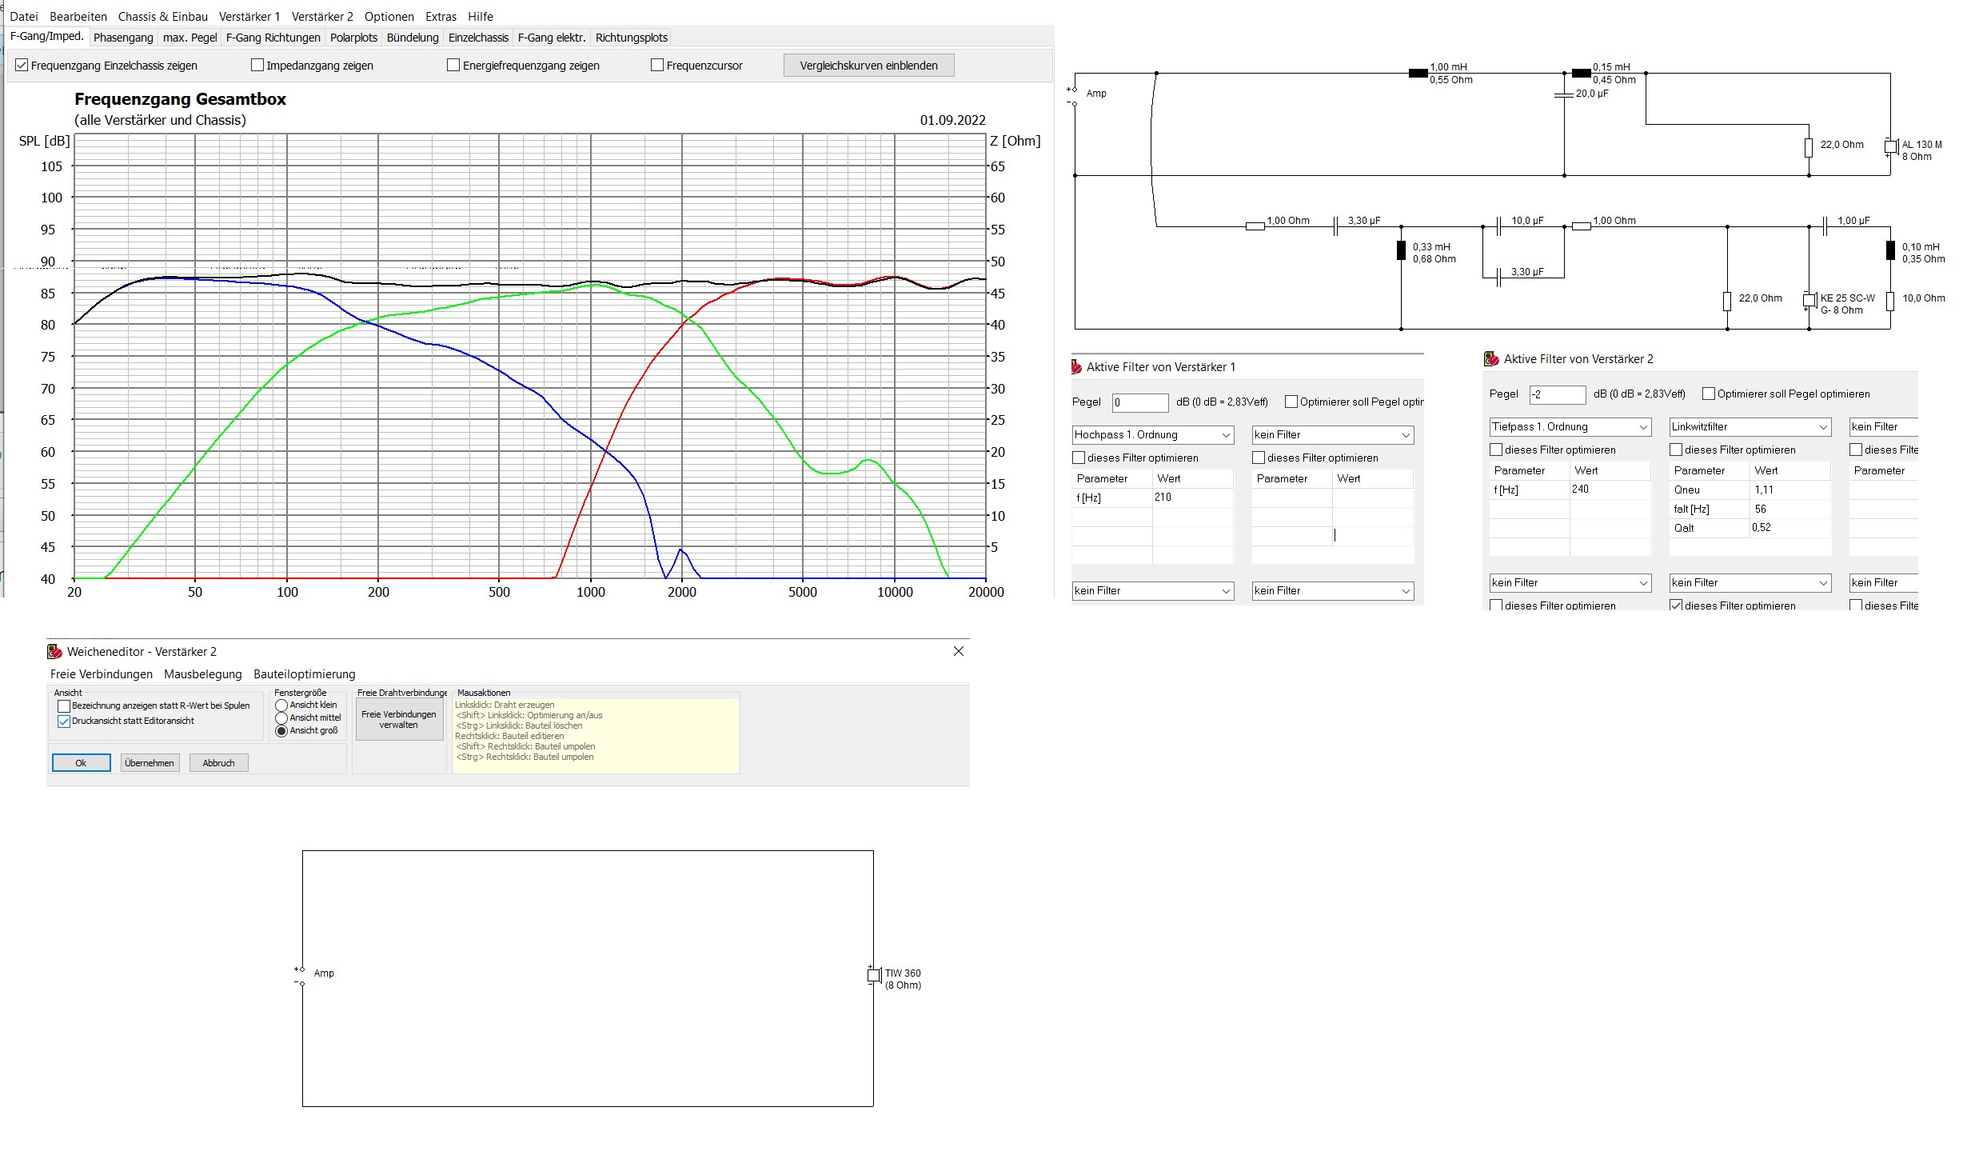This screenshot has width=1983, height=1155.
Task: Click the Weicheneditor window title icon
Action: [54, 652]
